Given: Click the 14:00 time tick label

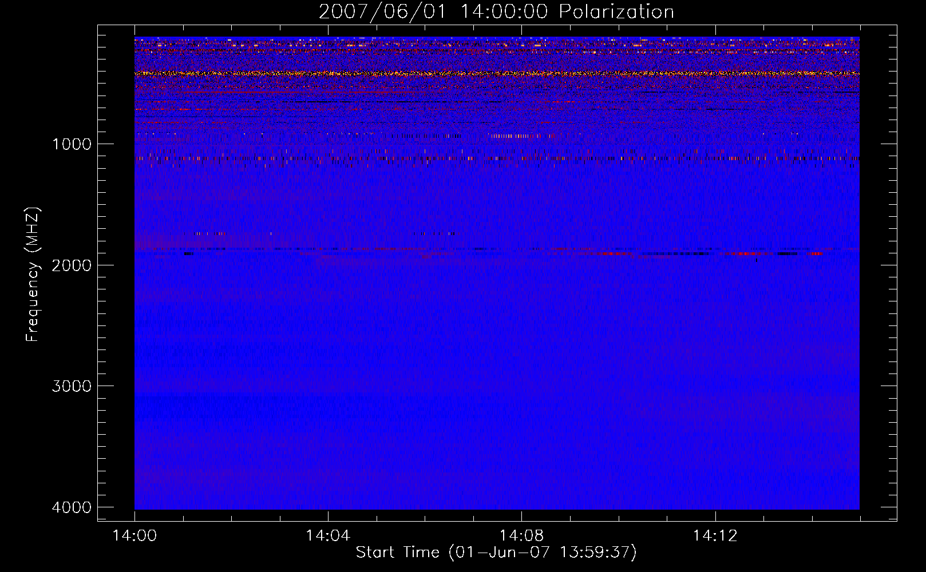Looking at the screenshot, I should pos(134,536).
